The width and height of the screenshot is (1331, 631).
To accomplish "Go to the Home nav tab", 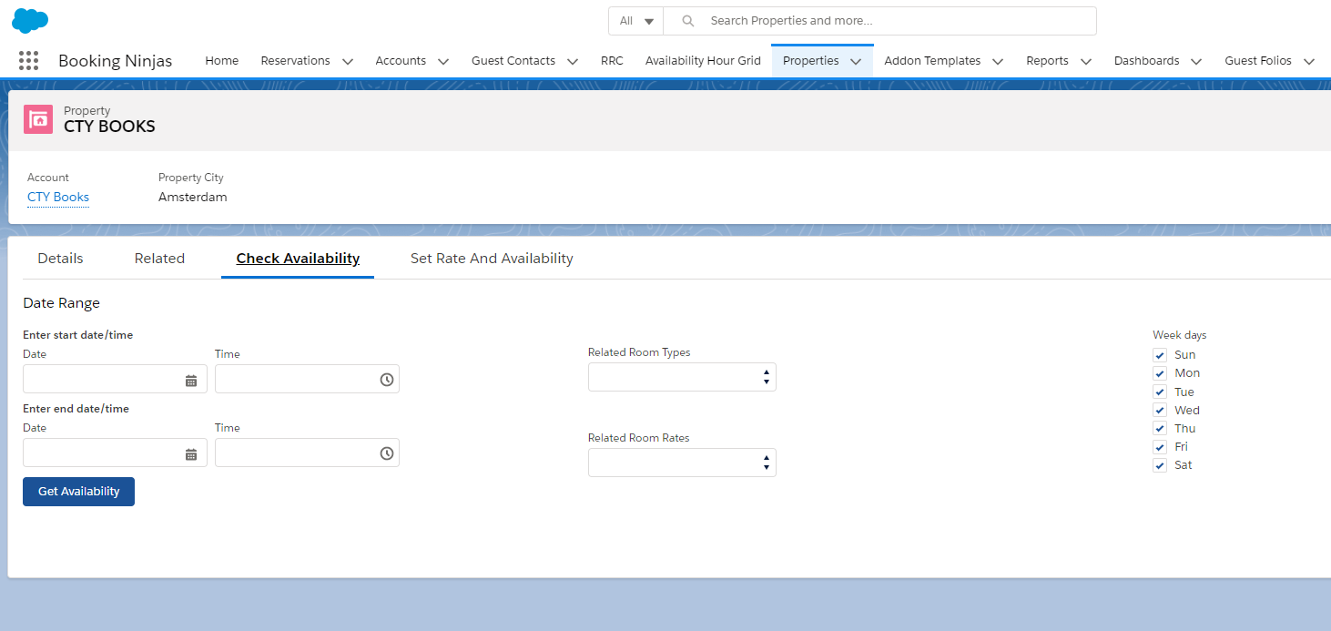I will (222, 61).
